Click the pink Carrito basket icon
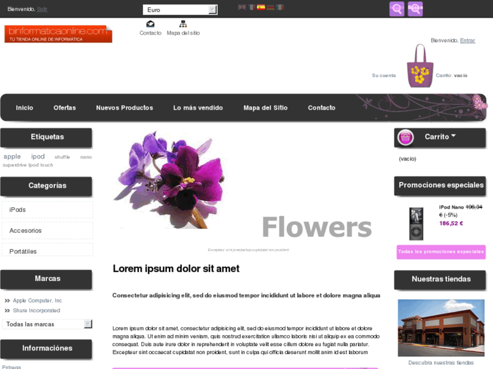The height and width of the screenshot is (369, 493). tap(406, 137)
